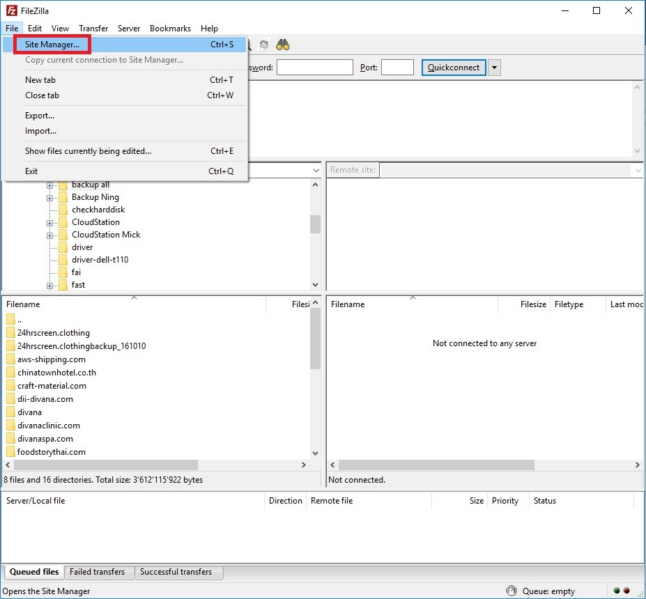Open the Transfer menu
646x599 pixels.
point(93,29)
